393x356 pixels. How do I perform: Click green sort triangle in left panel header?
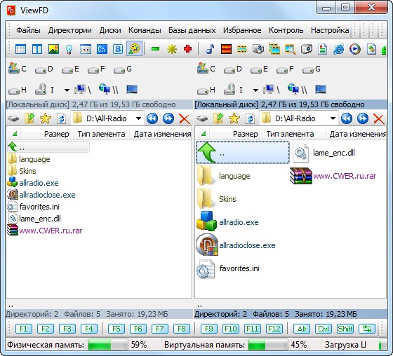pos(15,134)
